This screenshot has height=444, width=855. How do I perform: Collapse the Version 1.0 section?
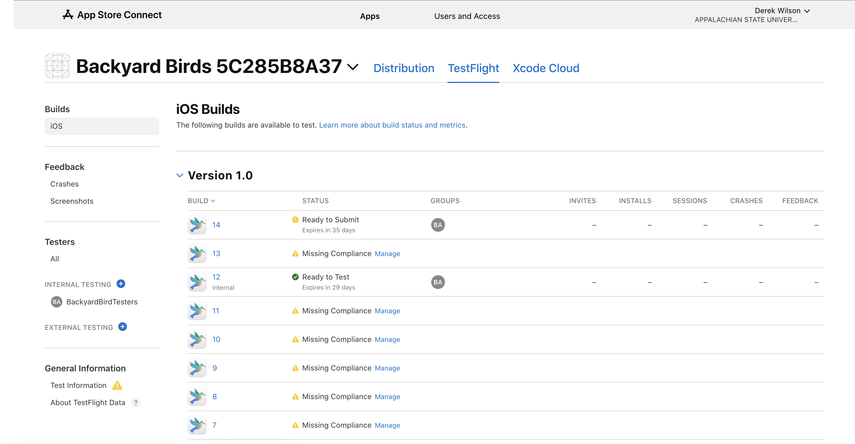tap(180, 175)
